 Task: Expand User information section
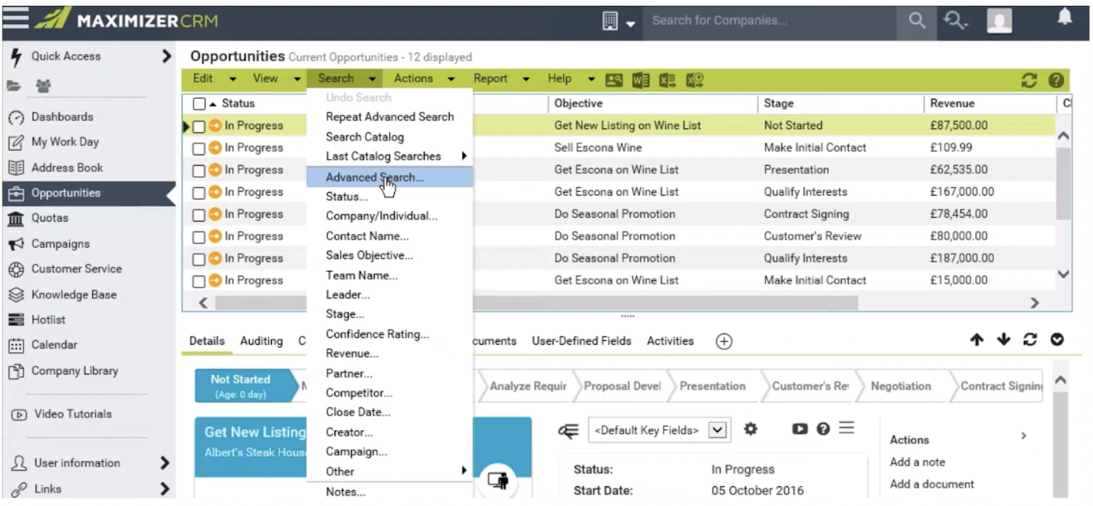[x=165, y=464]
